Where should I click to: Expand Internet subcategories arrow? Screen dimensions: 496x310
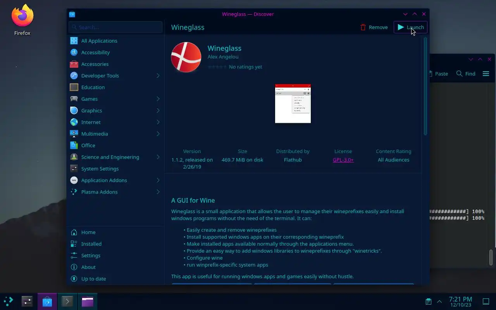point(158,122)
